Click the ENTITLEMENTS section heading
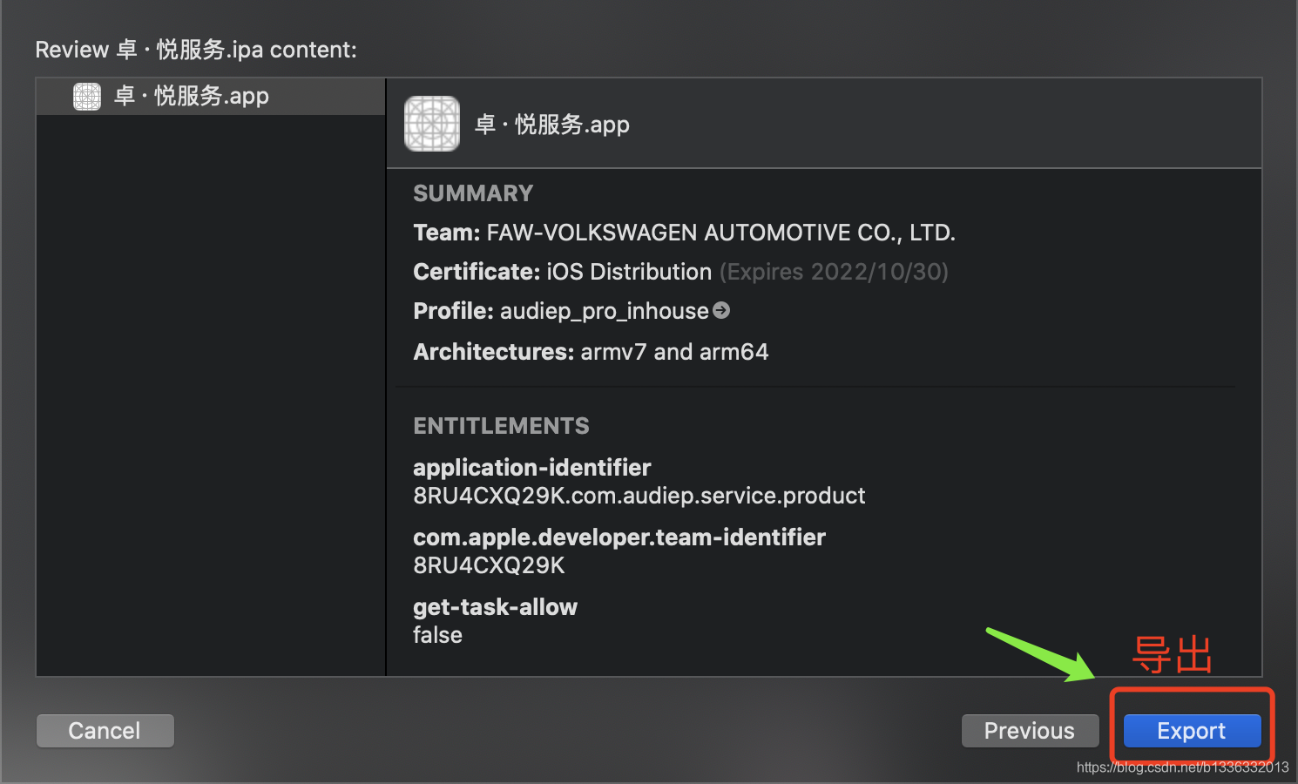Image resolution: width=1298 pixels, height=784 pixels. click(x=501, y=426)
